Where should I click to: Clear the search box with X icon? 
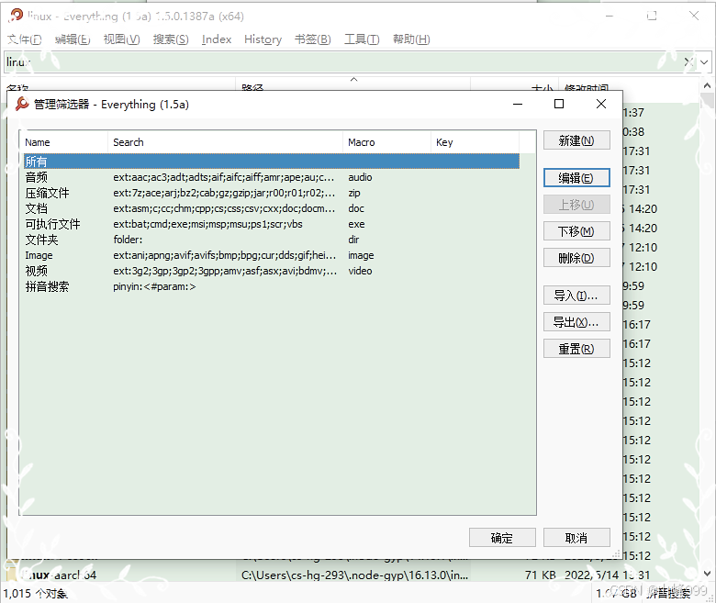coord(688,62)
